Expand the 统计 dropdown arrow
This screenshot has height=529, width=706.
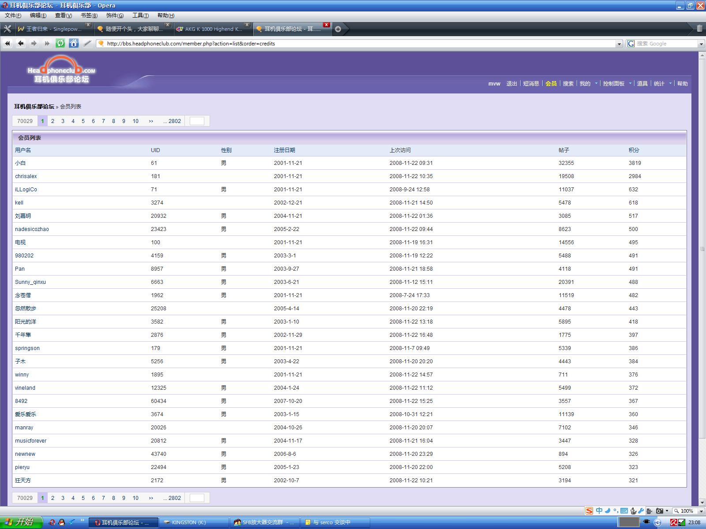point(670,83)
